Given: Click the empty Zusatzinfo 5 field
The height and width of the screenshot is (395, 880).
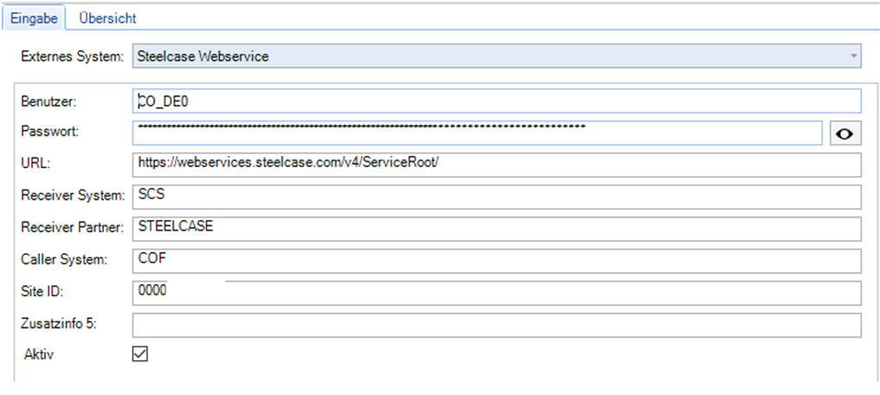Looking at the screenshot, I should click(x=497, y=325).
